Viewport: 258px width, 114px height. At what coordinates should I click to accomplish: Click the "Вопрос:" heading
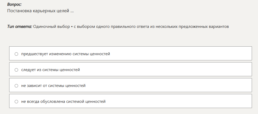tap(14, 4)
